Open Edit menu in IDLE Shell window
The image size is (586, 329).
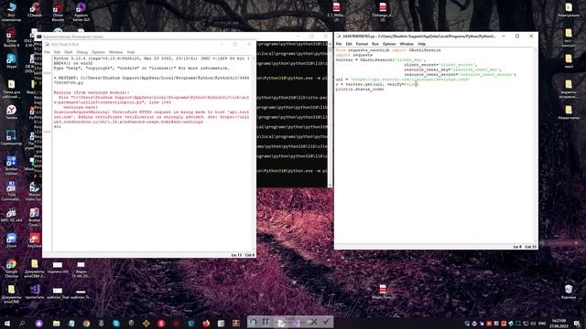pos(57,52)
